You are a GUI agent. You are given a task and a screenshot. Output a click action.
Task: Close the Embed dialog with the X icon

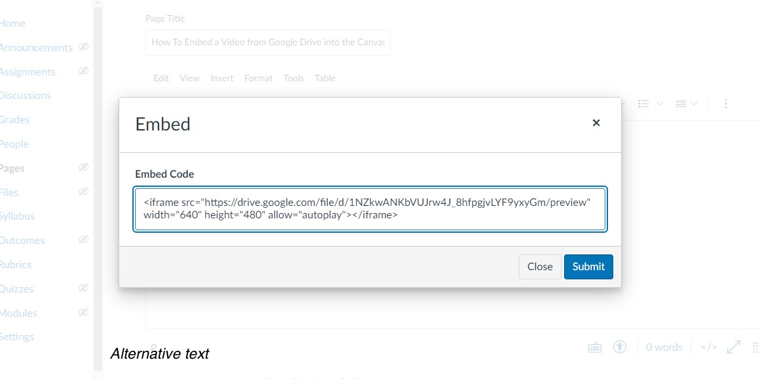596,123
